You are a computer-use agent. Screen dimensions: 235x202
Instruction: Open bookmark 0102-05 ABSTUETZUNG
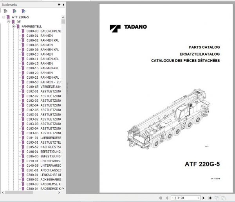[x=43, y=110]
